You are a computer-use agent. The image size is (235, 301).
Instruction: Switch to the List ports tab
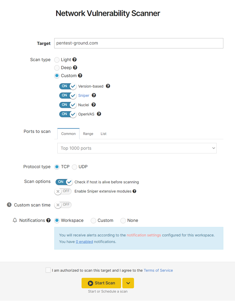pos(103,134)
